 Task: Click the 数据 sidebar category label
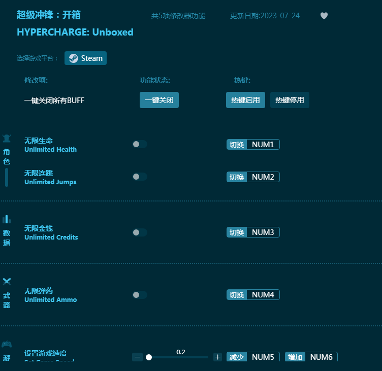tap(7, 238)
